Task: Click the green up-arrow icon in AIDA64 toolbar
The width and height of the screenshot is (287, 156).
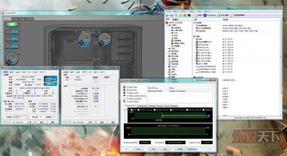Action: tap(176, 15)
